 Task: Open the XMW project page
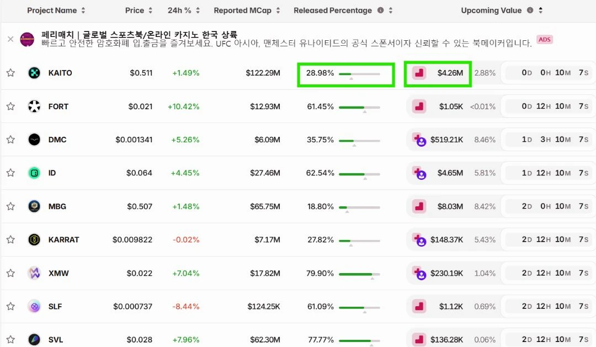coord(58,273)
